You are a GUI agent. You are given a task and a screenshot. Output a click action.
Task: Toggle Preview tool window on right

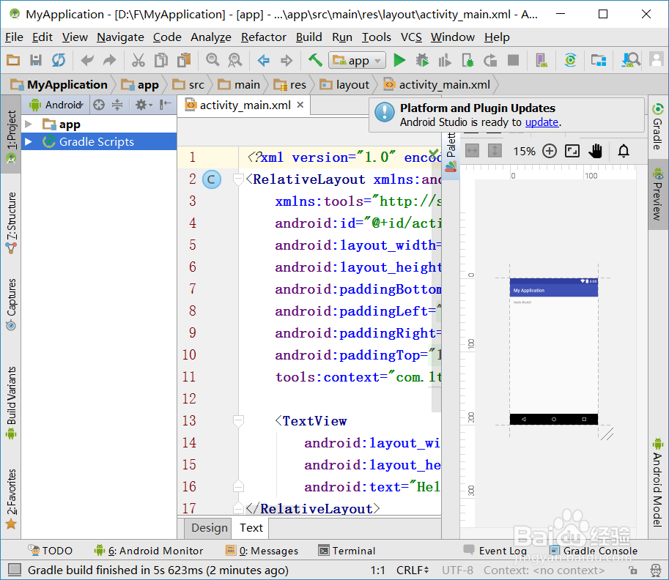[658, 195]
